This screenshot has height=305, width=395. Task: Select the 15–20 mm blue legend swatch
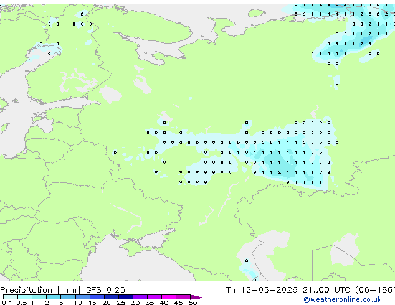click(x=97, y=297)
